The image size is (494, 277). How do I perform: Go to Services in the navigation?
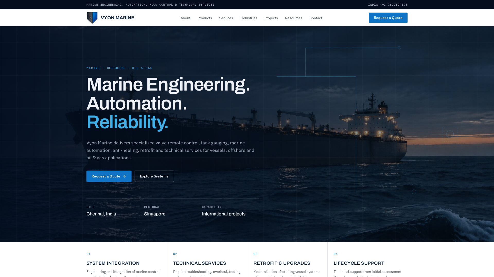[226, 18]
